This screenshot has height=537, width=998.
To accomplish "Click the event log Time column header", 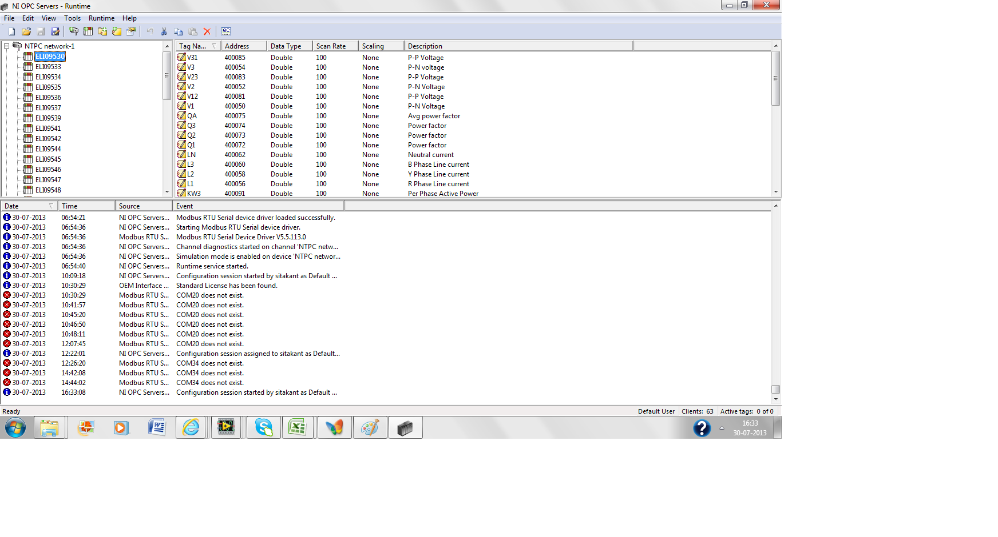I will (x=86, y=206).
